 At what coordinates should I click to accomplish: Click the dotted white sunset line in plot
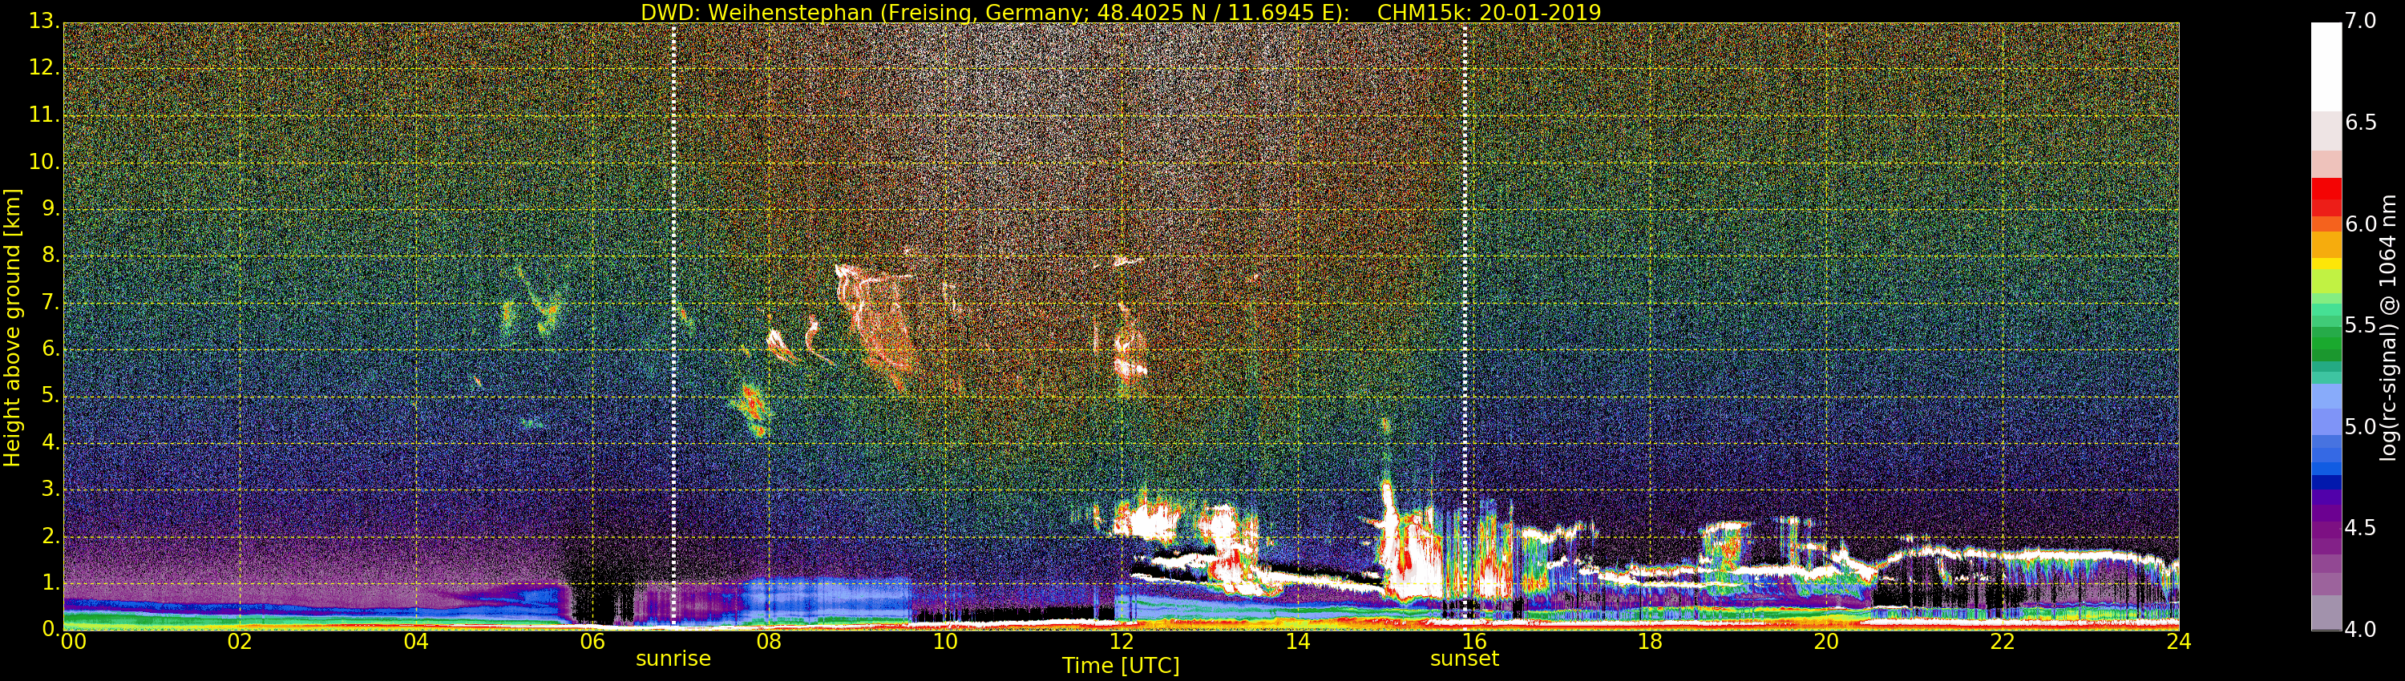click(1464, 327)
